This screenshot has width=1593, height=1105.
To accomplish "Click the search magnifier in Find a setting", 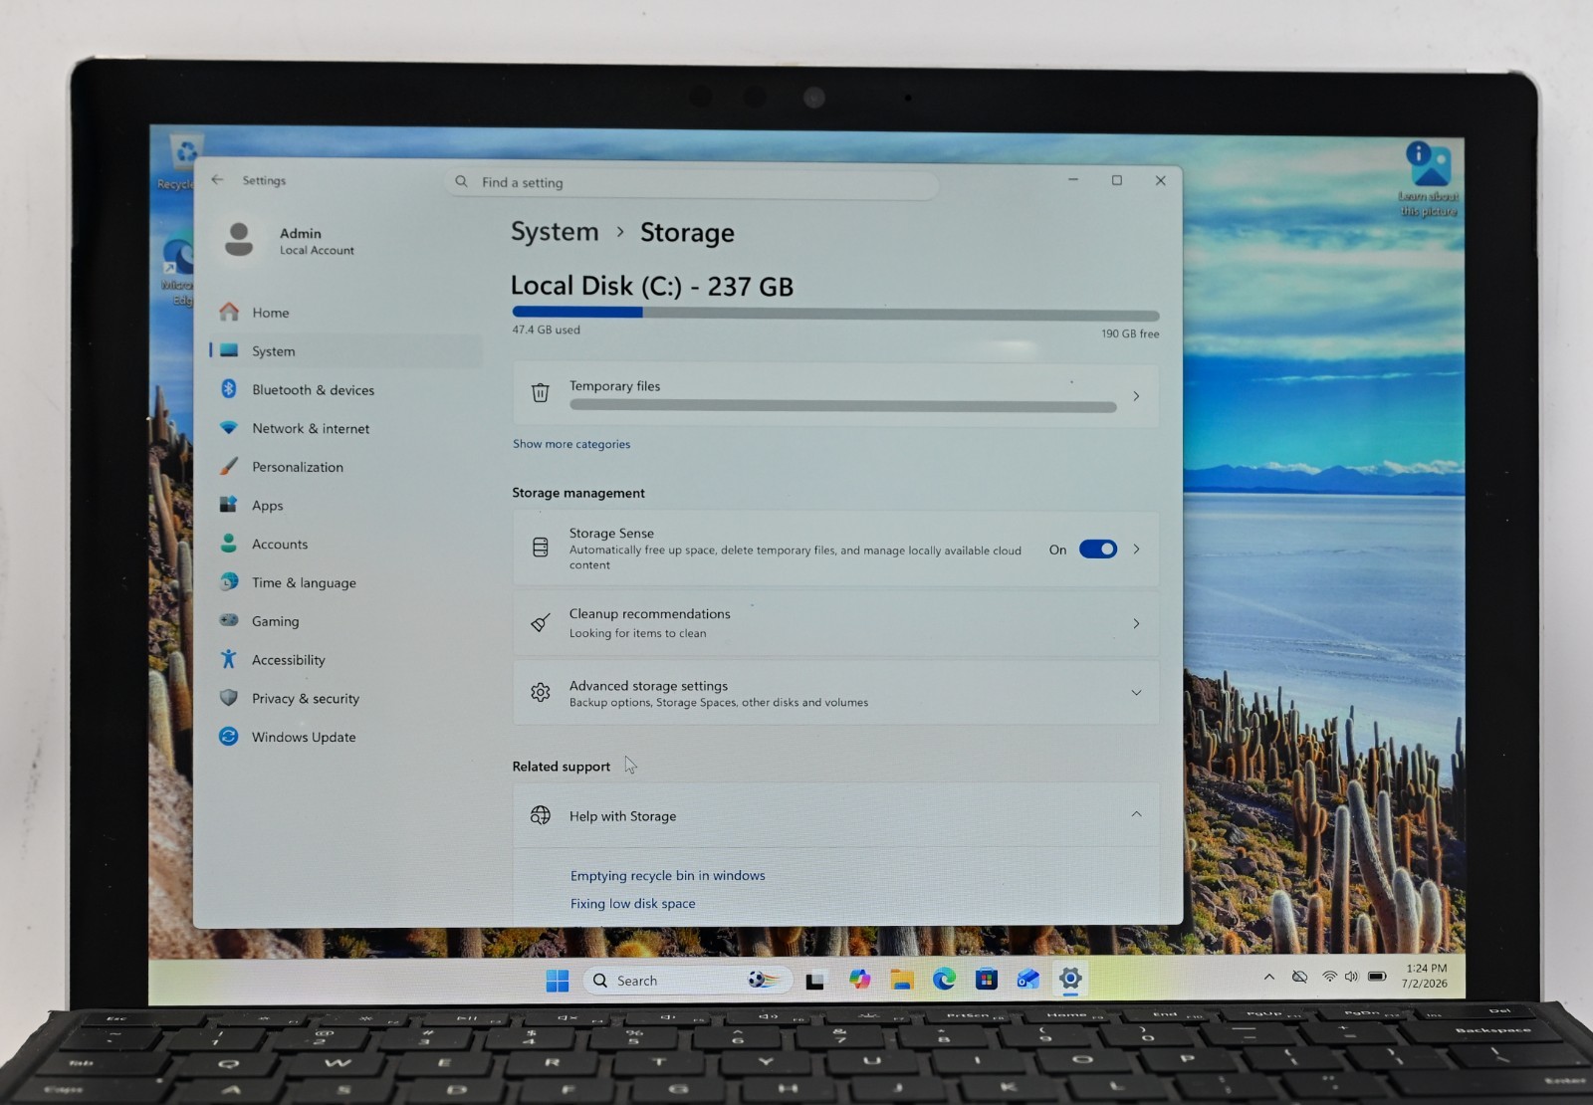I will coord(461,182).
